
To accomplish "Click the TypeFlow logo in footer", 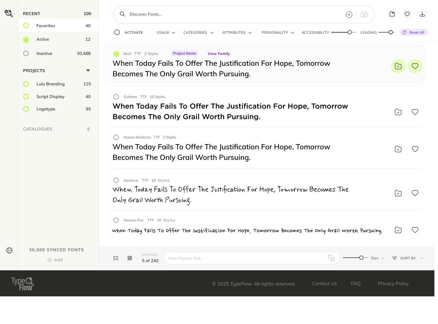I will 23,284.
